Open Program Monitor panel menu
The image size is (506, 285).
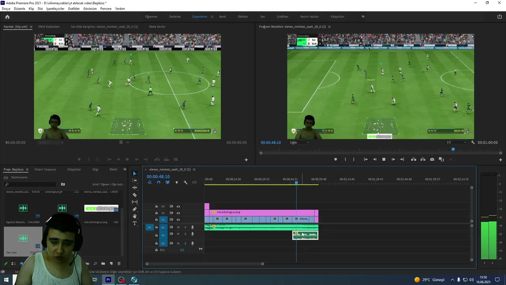pyautogui.click(x=329, y=27)
